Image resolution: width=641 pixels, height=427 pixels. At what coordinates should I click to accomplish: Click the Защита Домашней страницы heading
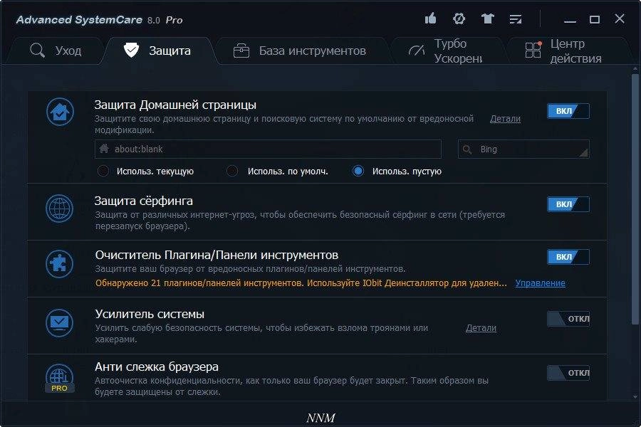pos(175,105)
